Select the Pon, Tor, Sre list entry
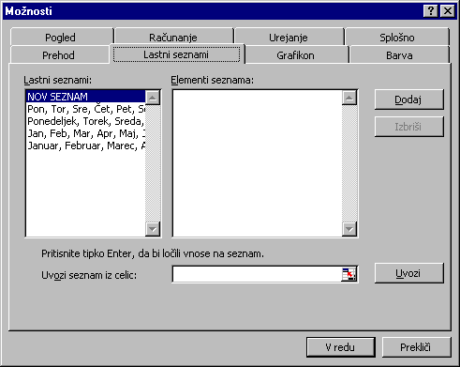Viewport: 460px width, 367px height. [86, 109]
